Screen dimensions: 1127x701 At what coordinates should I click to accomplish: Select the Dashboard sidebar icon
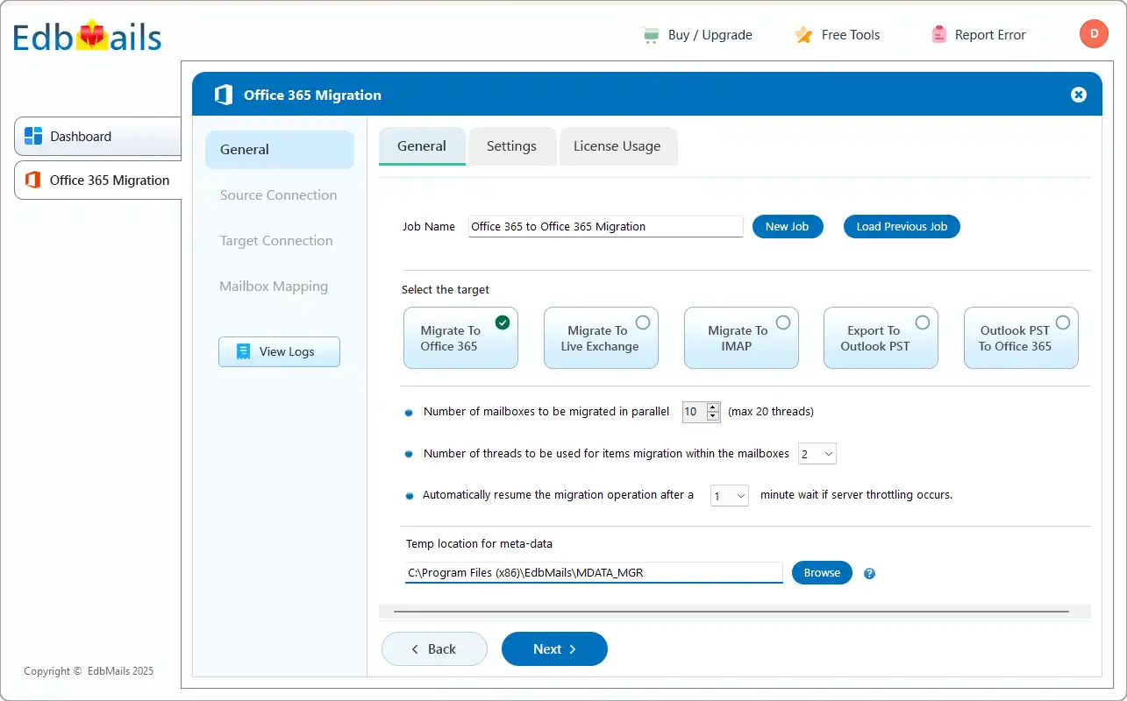pyautogui.click(x=32, y=137)
